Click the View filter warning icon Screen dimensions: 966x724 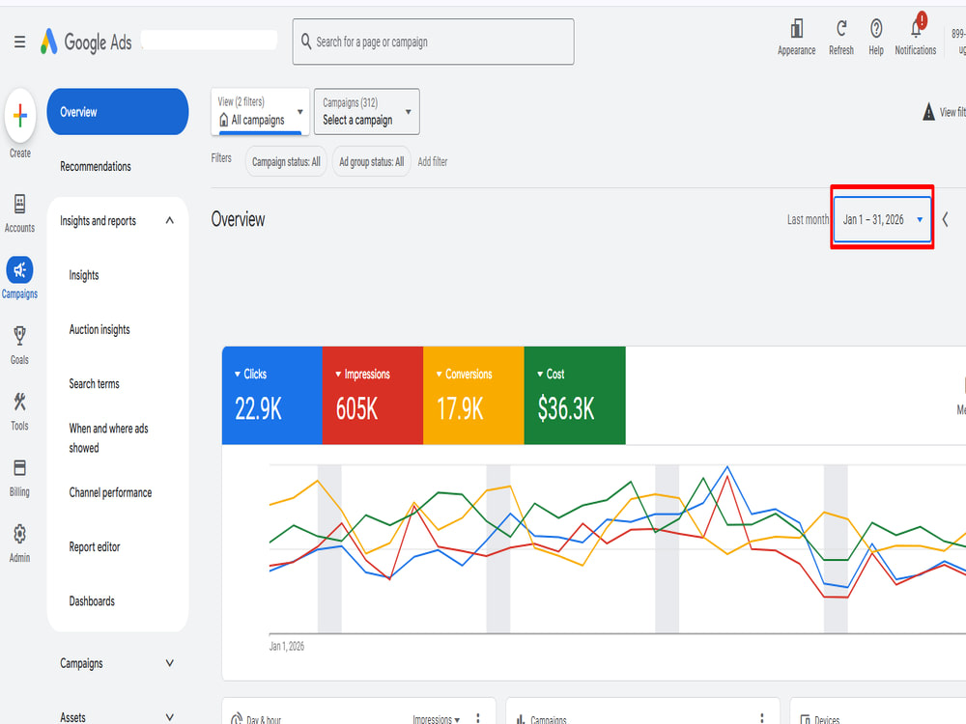point(928,112)
